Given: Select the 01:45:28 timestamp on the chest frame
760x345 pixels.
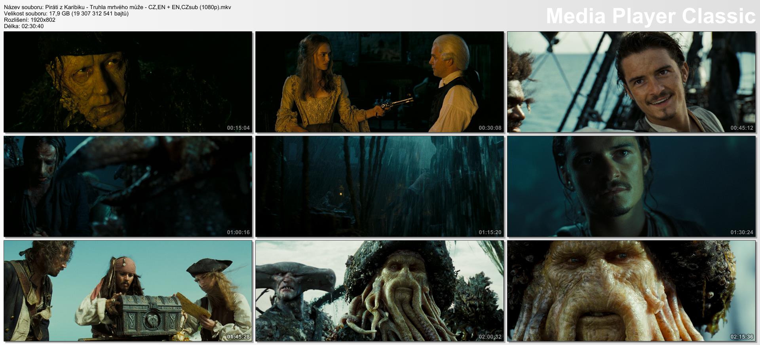Looking at the screenshot, I should tap(238, 337).
